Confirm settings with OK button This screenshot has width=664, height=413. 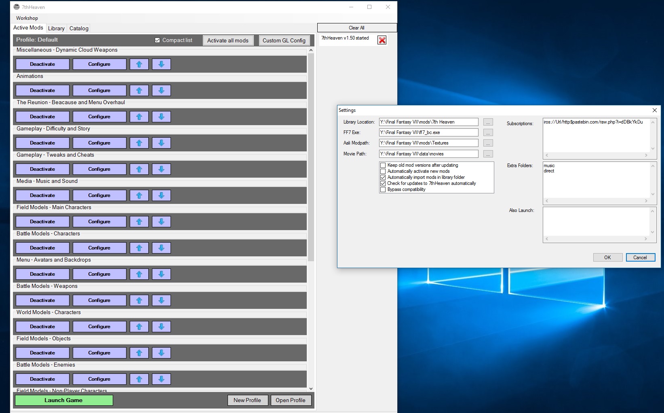click(607, 258)
